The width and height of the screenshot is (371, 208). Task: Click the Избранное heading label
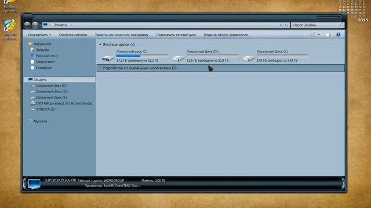pos(42,44)
